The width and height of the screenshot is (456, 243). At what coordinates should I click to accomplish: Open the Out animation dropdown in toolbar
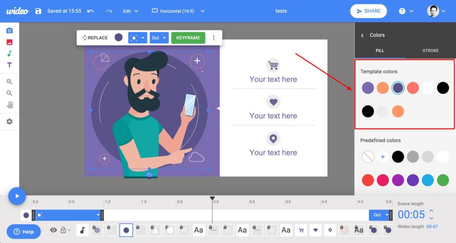click(x=159, y=38)
